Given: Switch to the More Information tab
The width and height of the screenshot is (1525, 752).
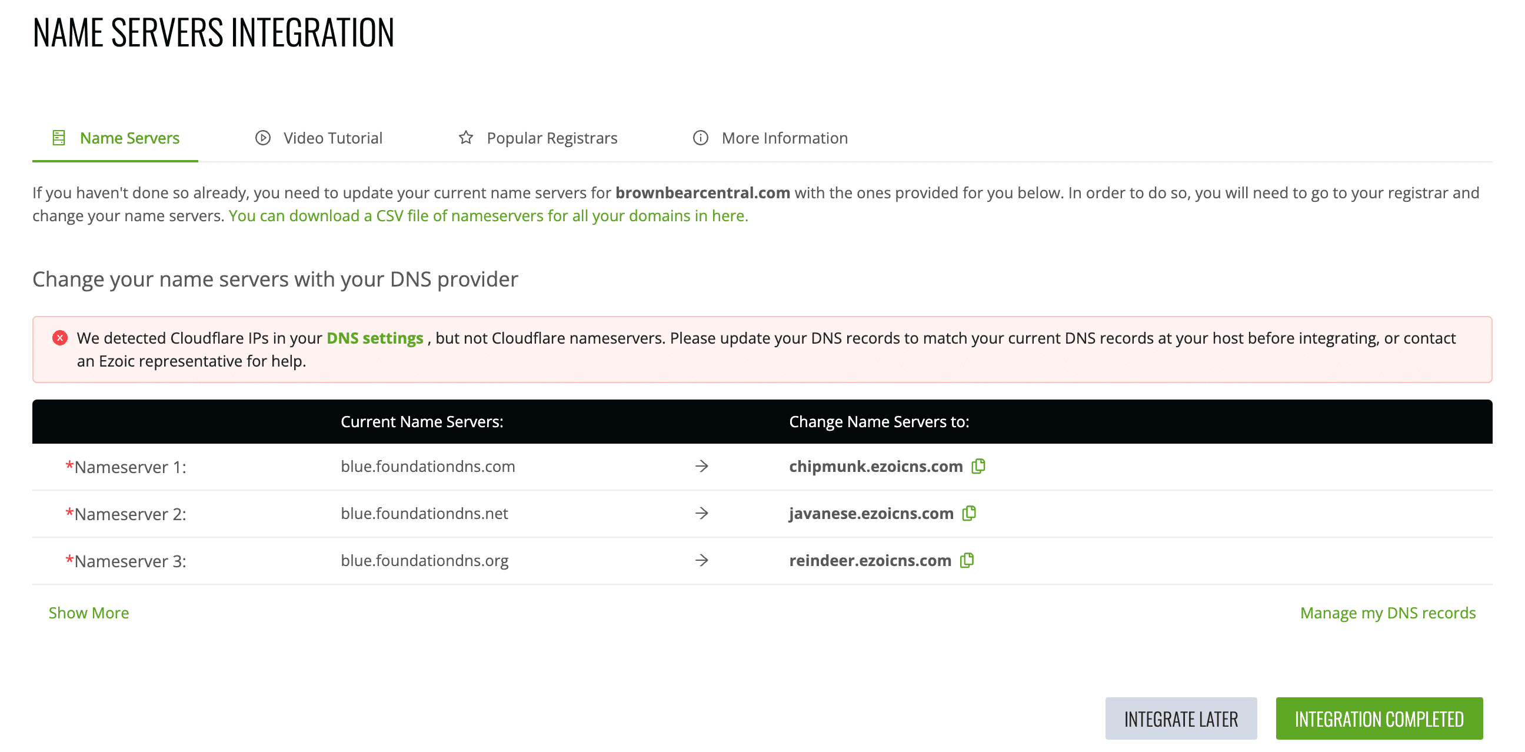Looking at the screenshot, I should pos(784,137).
